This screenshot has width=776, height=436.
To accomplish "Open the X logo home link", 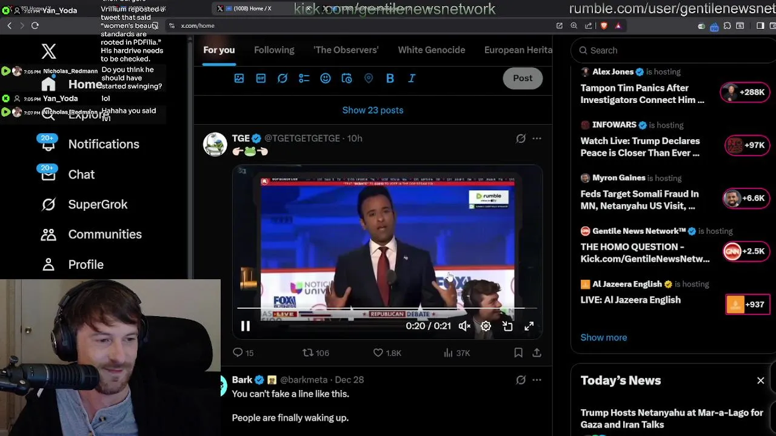I will (48, 51).
